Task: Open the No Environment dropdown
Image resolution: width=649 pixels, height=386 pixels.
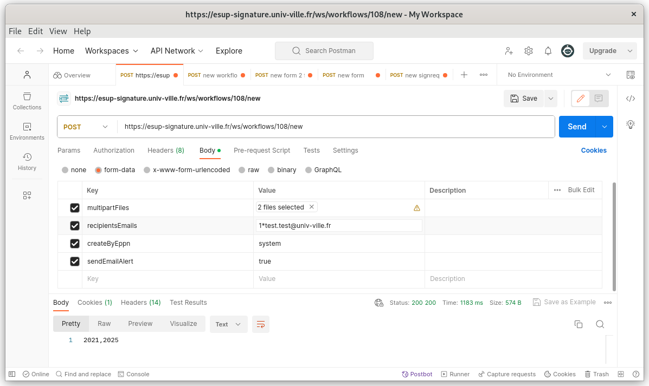Action: tap(558, 75)
